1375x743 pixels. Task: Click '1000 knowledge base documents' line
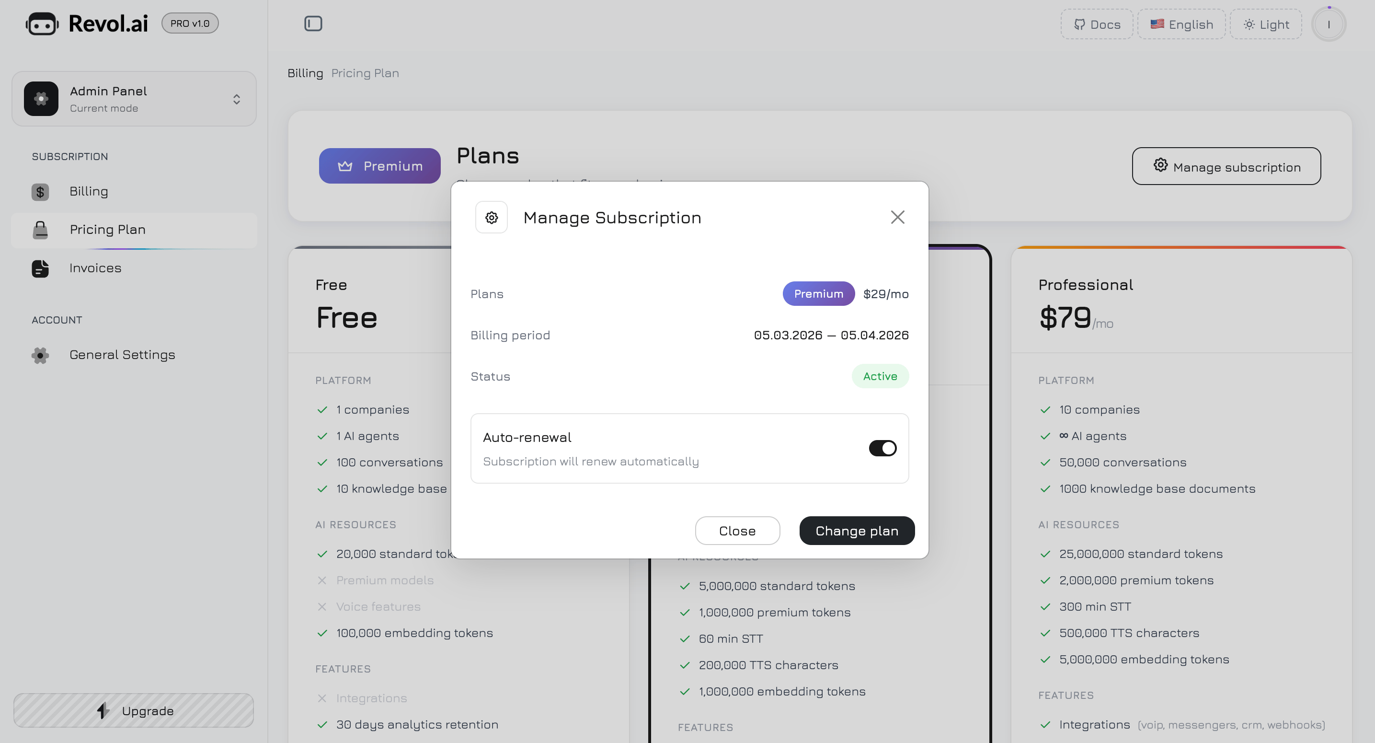tap(1157, 489)
